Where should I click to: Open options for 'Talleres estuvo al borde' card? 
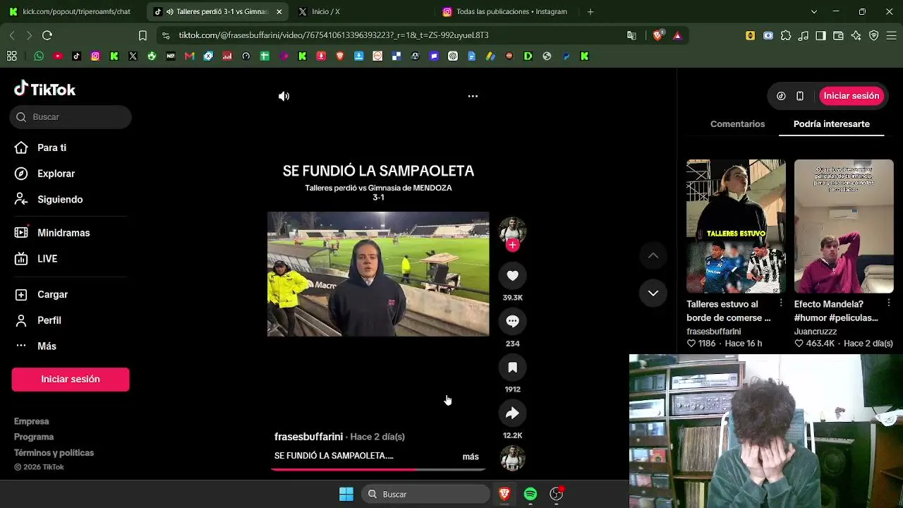point(781,303)
